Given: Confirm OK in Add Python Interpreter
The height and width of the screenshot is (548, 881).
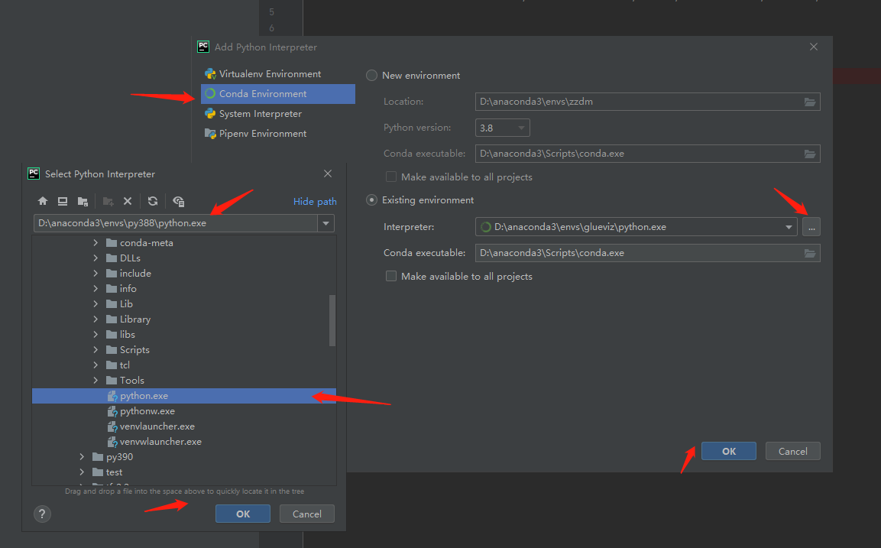Looking at the screenshot, I should (x=729, y=452).
